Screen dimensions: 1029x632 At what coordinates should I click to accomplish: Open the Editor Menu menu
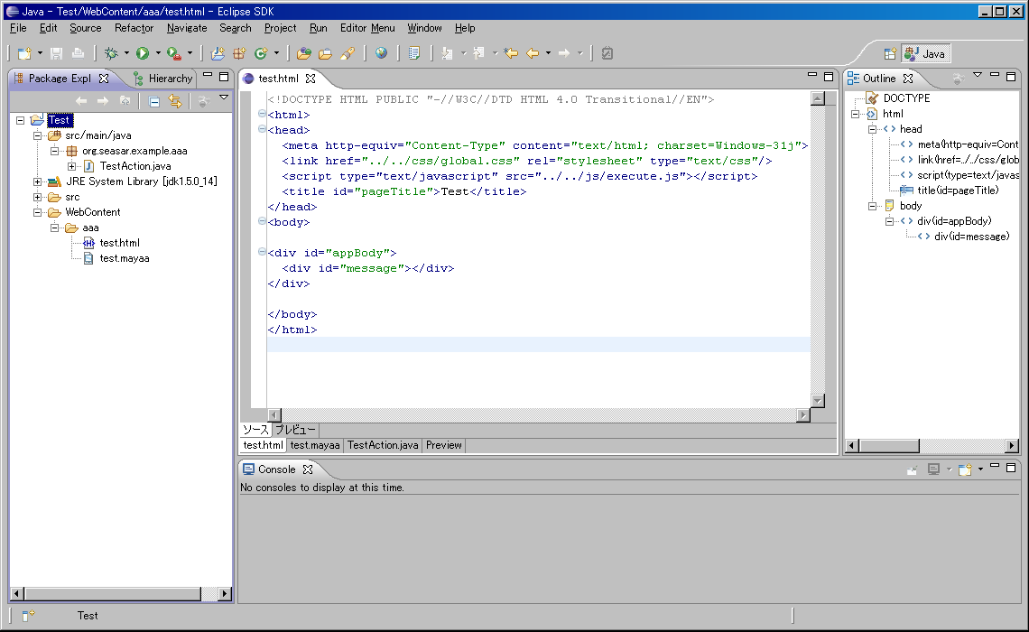click(x=367, y=28)
